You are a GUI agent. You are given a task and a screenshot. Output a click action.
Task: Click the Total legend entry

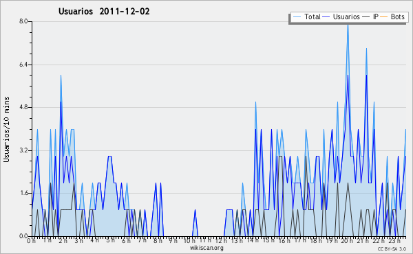[306, 16]
